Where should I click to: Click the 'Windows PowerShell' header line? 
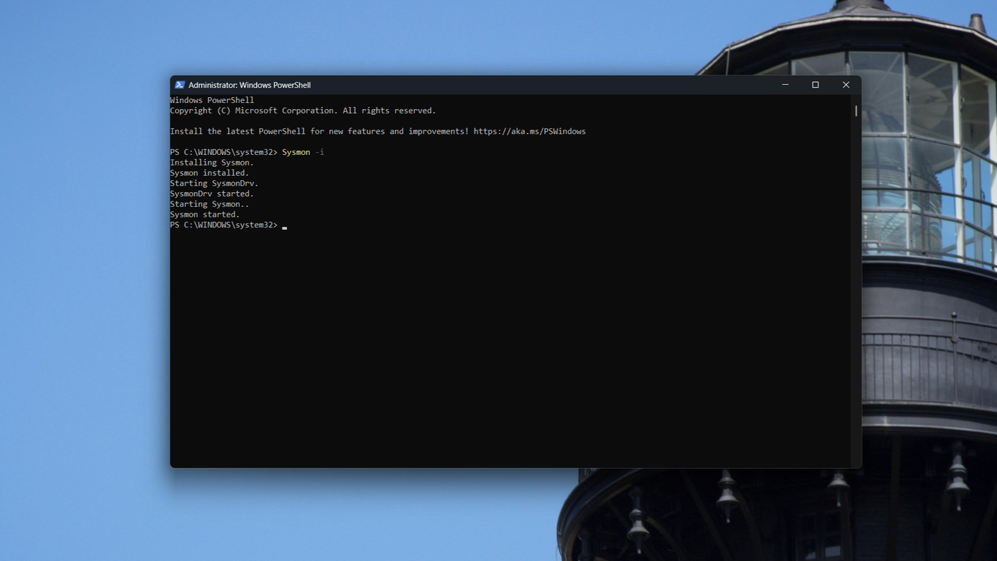(212, 100)
